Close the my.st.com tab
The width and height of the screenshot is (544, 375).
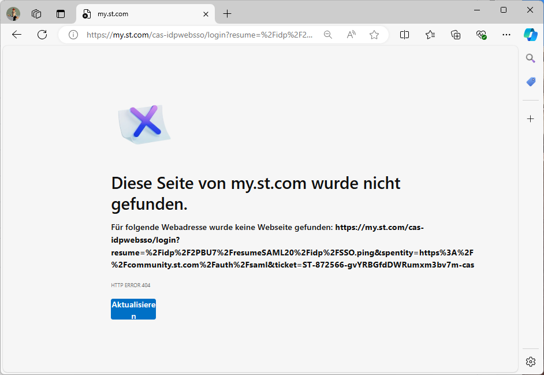click(206, 14)
